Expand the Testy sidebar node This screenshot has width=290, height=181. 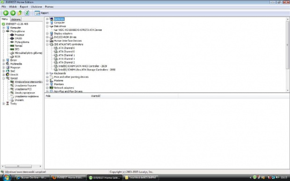pos(4,104)
